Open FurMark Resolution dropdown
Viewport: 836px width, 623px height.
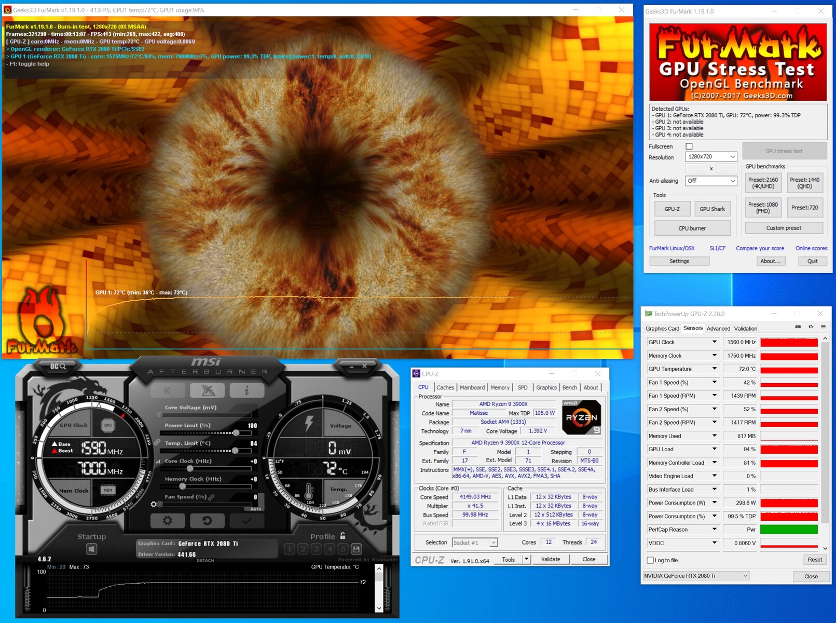tap(711, 157)
